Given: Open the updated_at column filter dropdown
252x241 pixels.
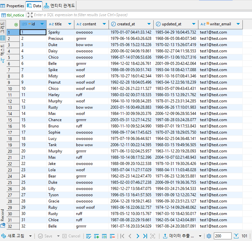Looking at the screenshot, I should [194, 24].
